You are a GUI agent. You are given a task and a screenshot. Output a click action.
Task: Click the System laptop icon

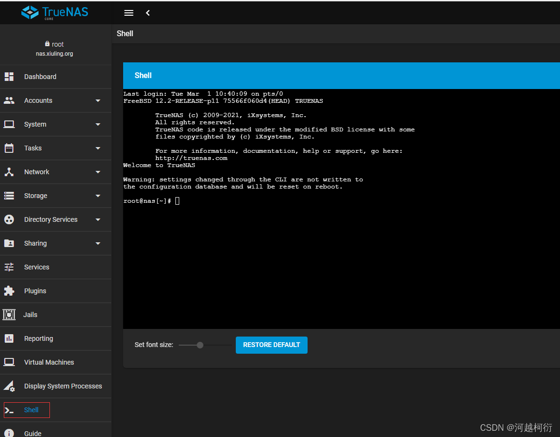pos(9,124)
